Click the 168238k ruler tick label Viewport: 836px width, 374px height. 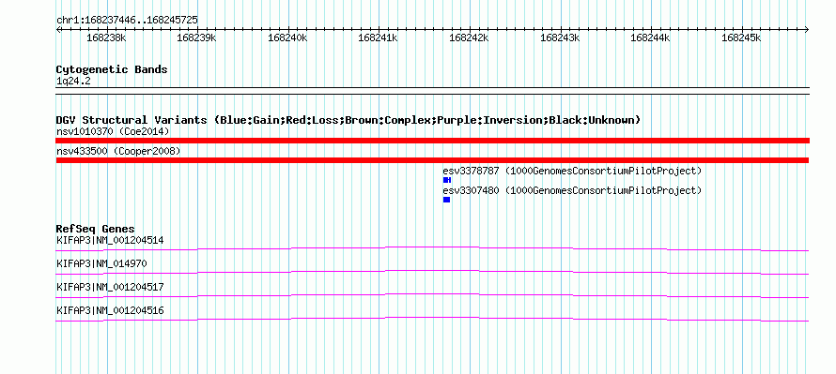[106, 38]
